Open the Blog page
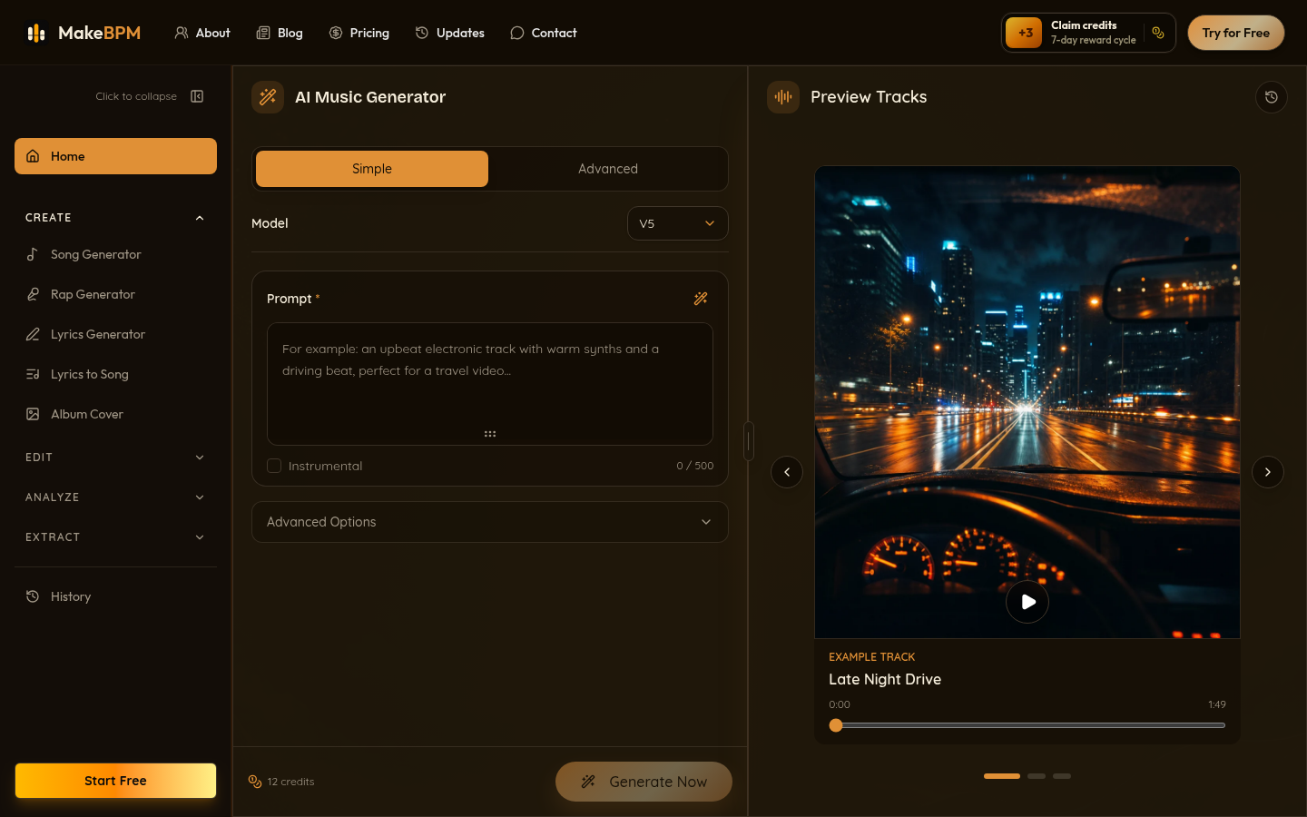1307x817 pixels. click(280, 33)
